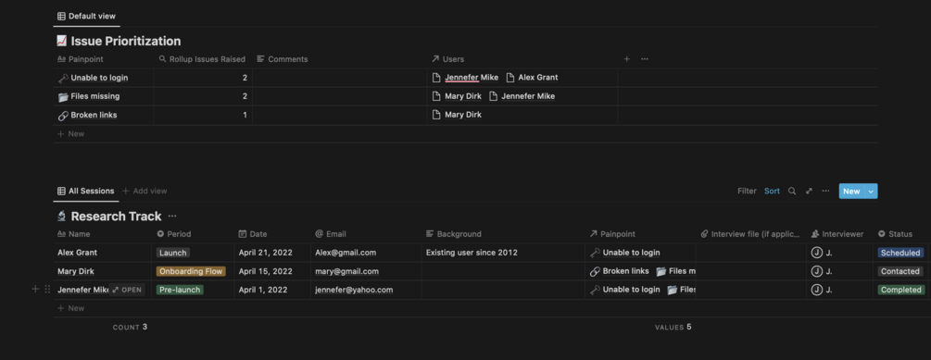
Task: Add New row under Issue Prioritization
Action: (70, 134)
